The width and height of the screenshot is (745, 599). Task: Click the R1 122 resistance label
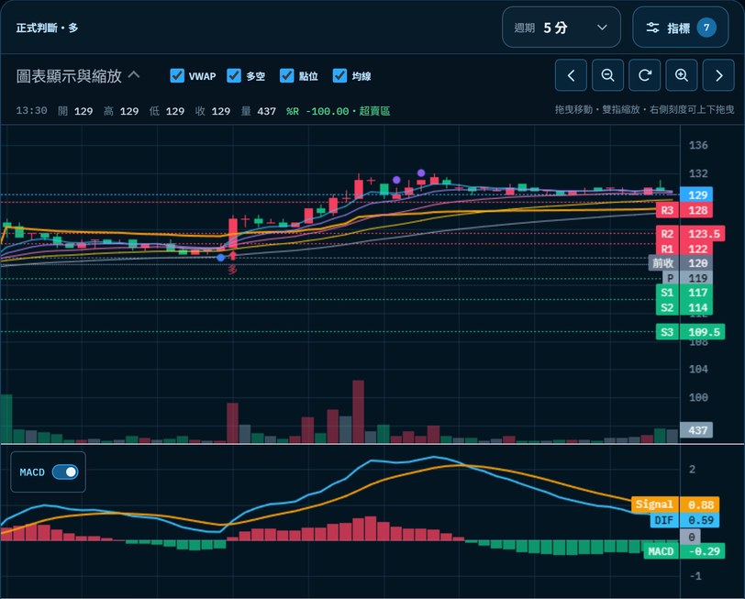click(684, 249)
